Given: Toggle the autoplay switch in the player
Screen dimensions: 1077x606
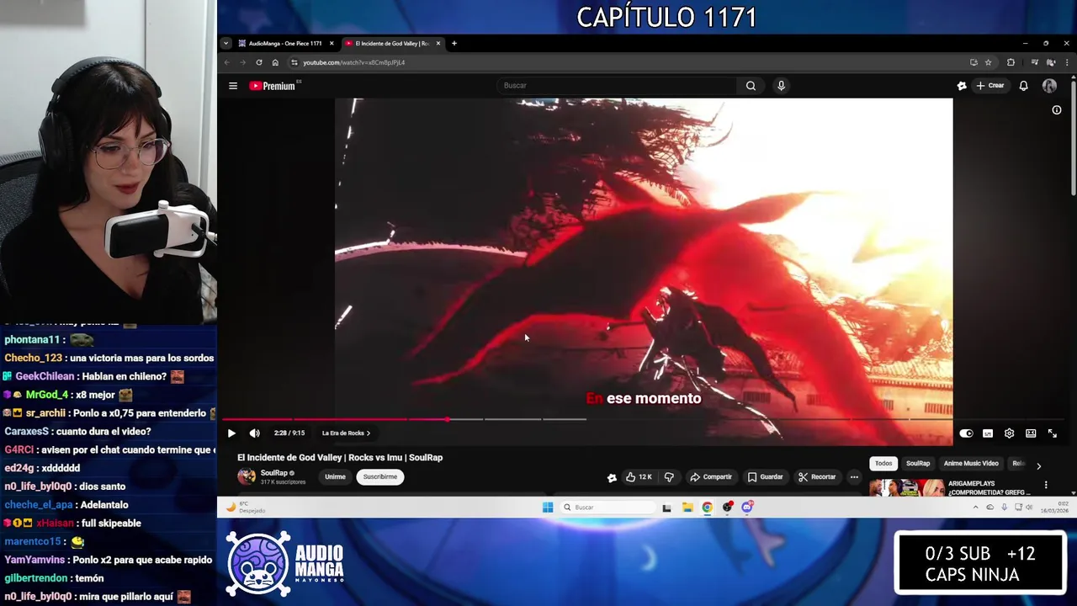Looking at the screenshot, I should coord(966,433).
